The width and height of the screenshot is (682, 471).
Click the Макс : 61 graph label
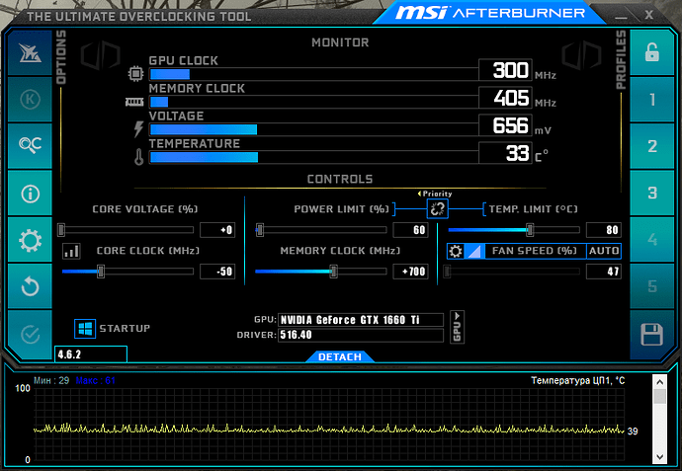click(95, 380)
